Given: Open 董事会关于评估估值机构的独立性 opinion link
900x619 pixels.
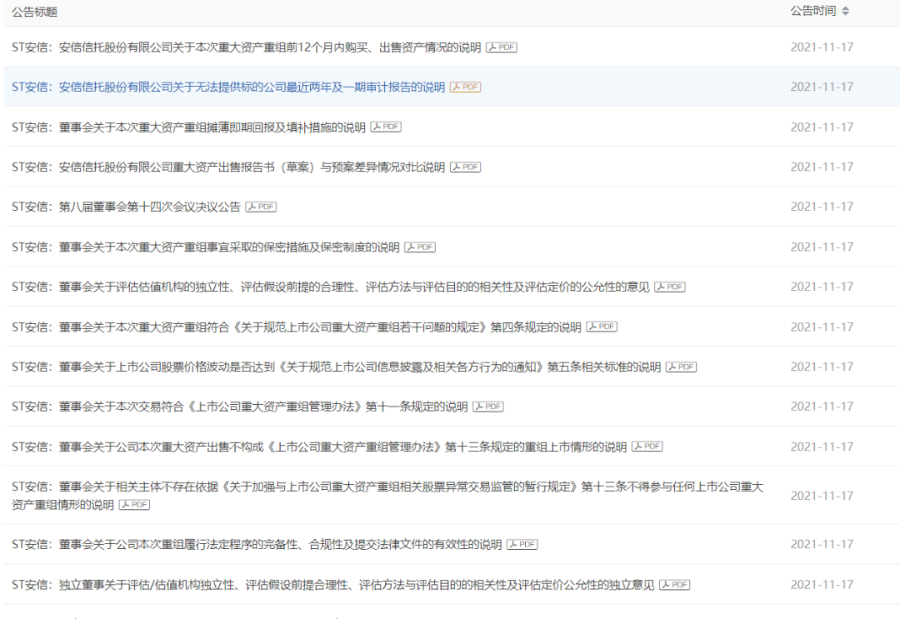Looking at the screenshot, I should click(330, 287).
